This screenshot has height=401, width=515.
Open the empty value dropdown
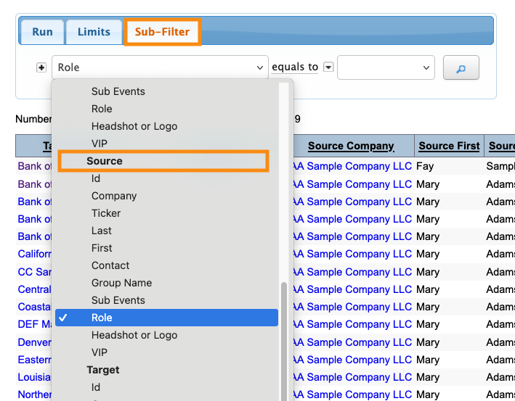[x=386, y=67]
